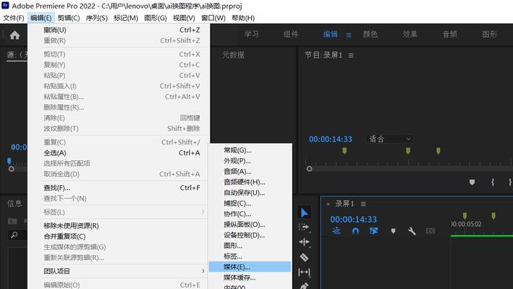This screenshot has width=513, height=289.
Task: Switch to the 效果 workspace tab
Action: 410,35
